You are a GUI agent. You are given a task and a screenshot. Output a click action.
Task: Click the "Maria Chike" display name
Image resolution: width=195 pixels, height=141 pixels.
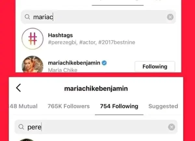[x=62, y=70]
